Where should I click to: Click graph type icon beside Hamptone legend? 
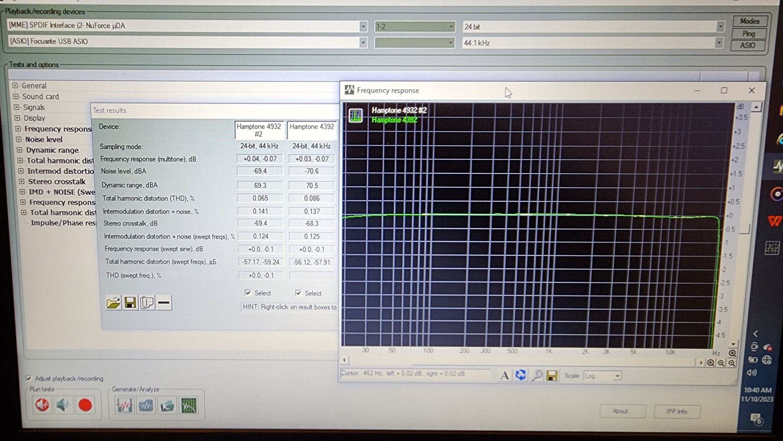356,115
